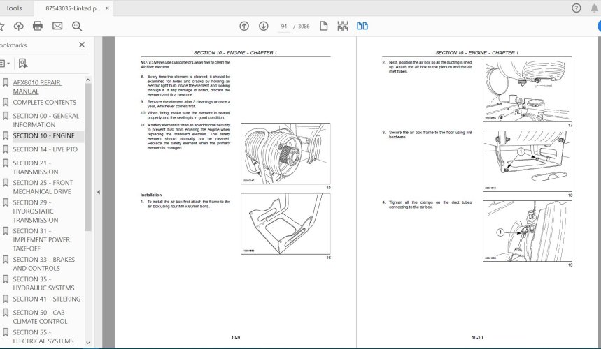Click the upload to cloud icon
Image resolution: width=601 pixels, height=349 pixels.
(x=18, y=26)
